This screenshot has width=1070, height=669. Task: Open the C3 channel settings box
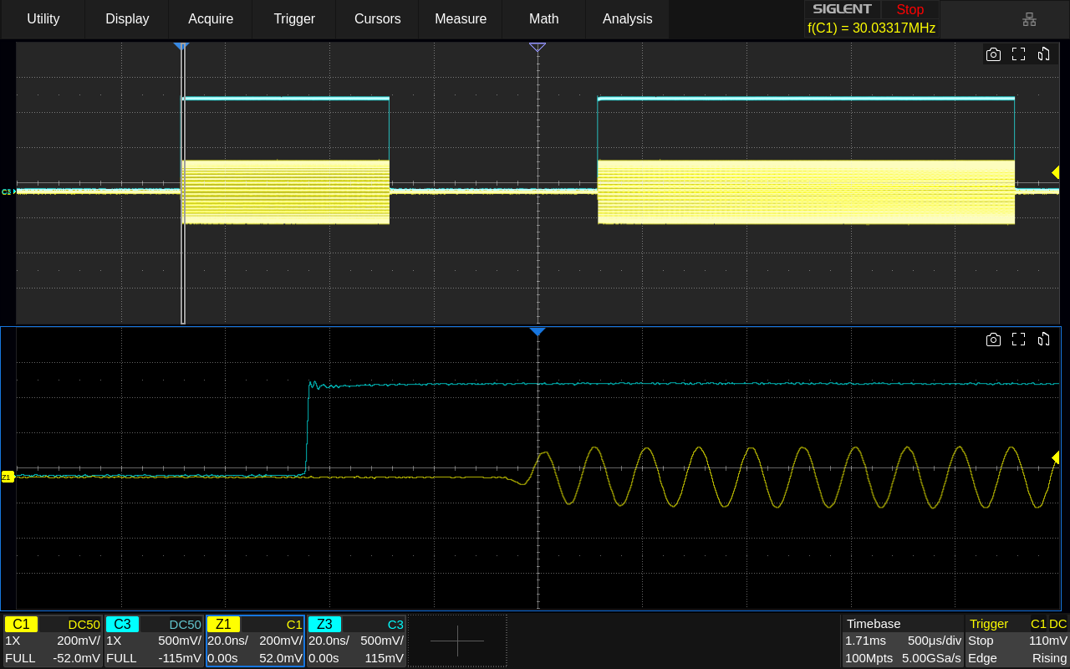[154, 641]
